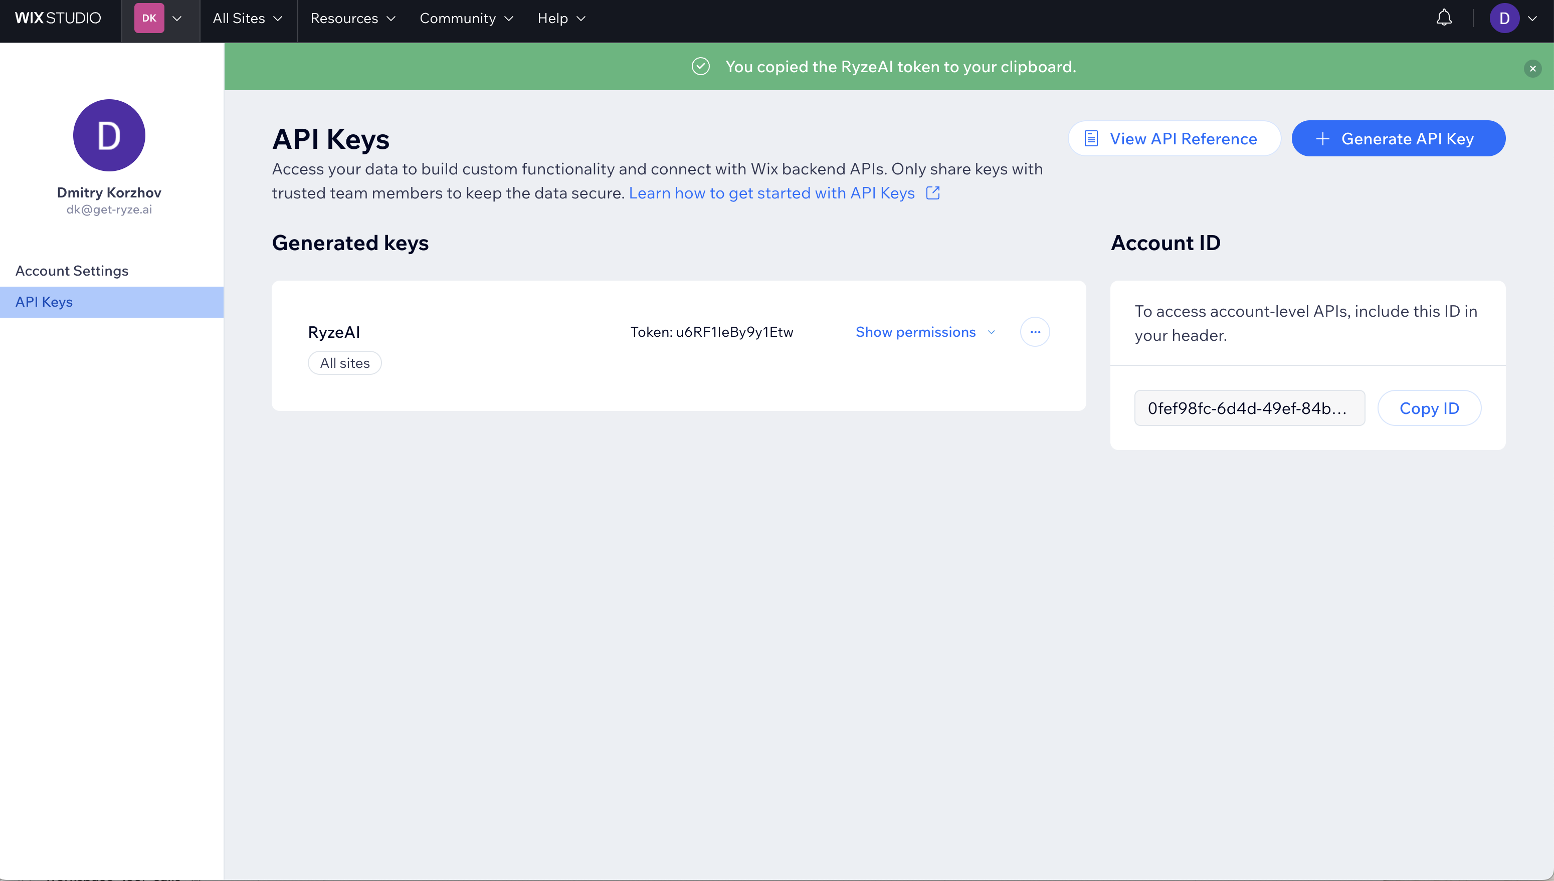Open the Learn how to get started link
Screen dimensions: 1554x881
coord(771,193)
